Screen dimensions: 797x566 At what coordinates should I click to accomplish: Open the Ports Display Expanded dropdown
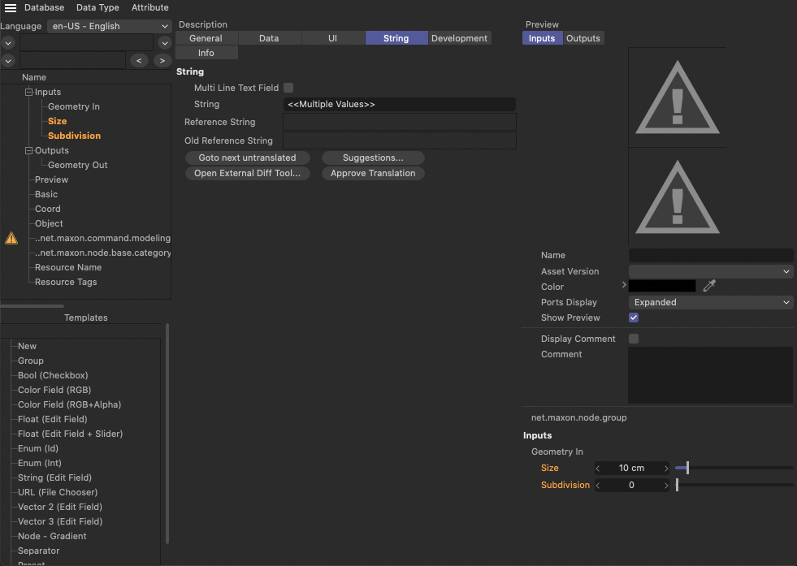tap(711, 302)
